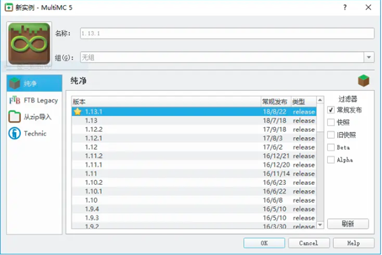Sort by the 常规发布 column header

pyautogui.click(x=276, y=101)
